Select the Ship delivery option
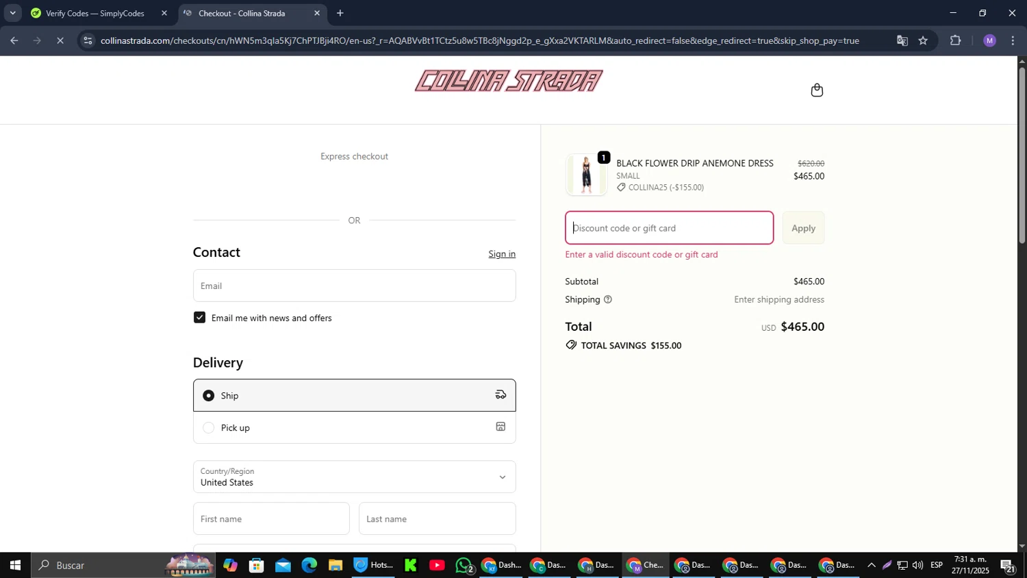This screenshot has width=1027, height=578. (x=354, y=395)
